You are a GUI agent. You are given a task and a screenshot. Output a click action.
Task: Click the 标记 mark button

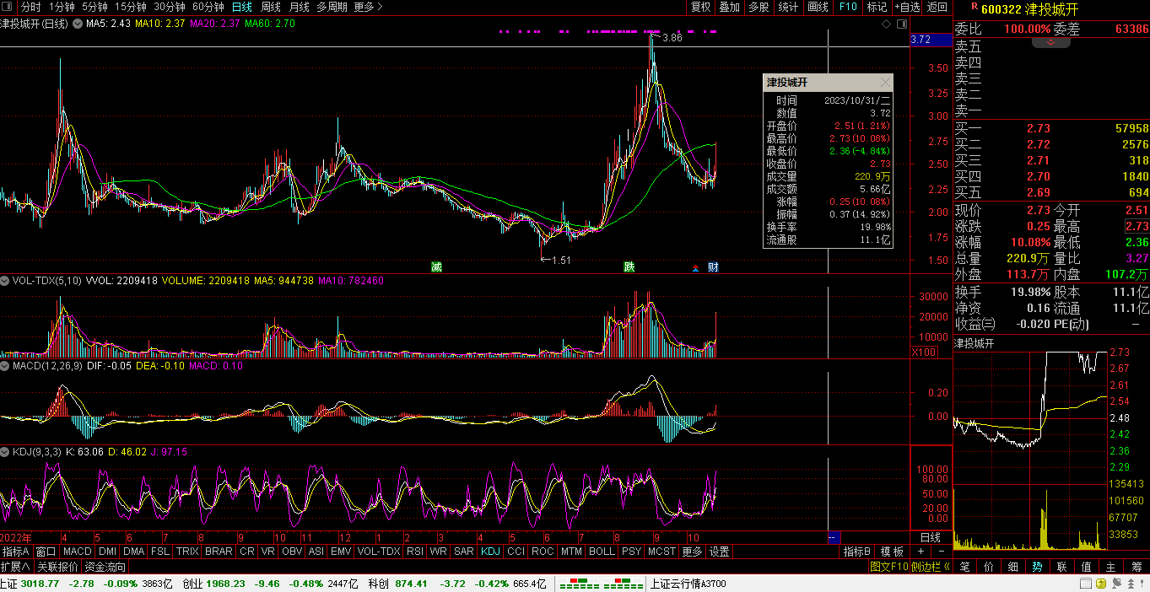877,7
